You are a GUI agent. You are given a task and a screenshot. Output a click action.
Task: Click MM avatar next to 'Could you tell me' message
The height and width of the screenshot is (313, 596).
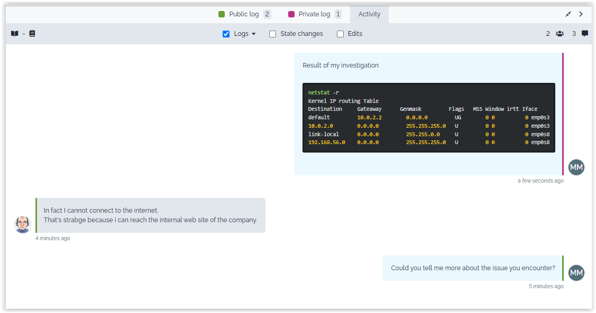click(576, 273)
